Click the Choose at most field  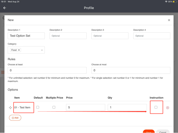(131, 70)
